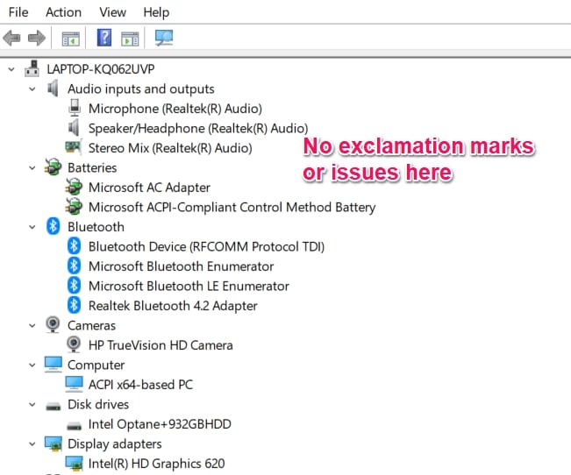Collapse the Display adapters category
This screenshot has height=475, width=571.
tap(32, 443)
